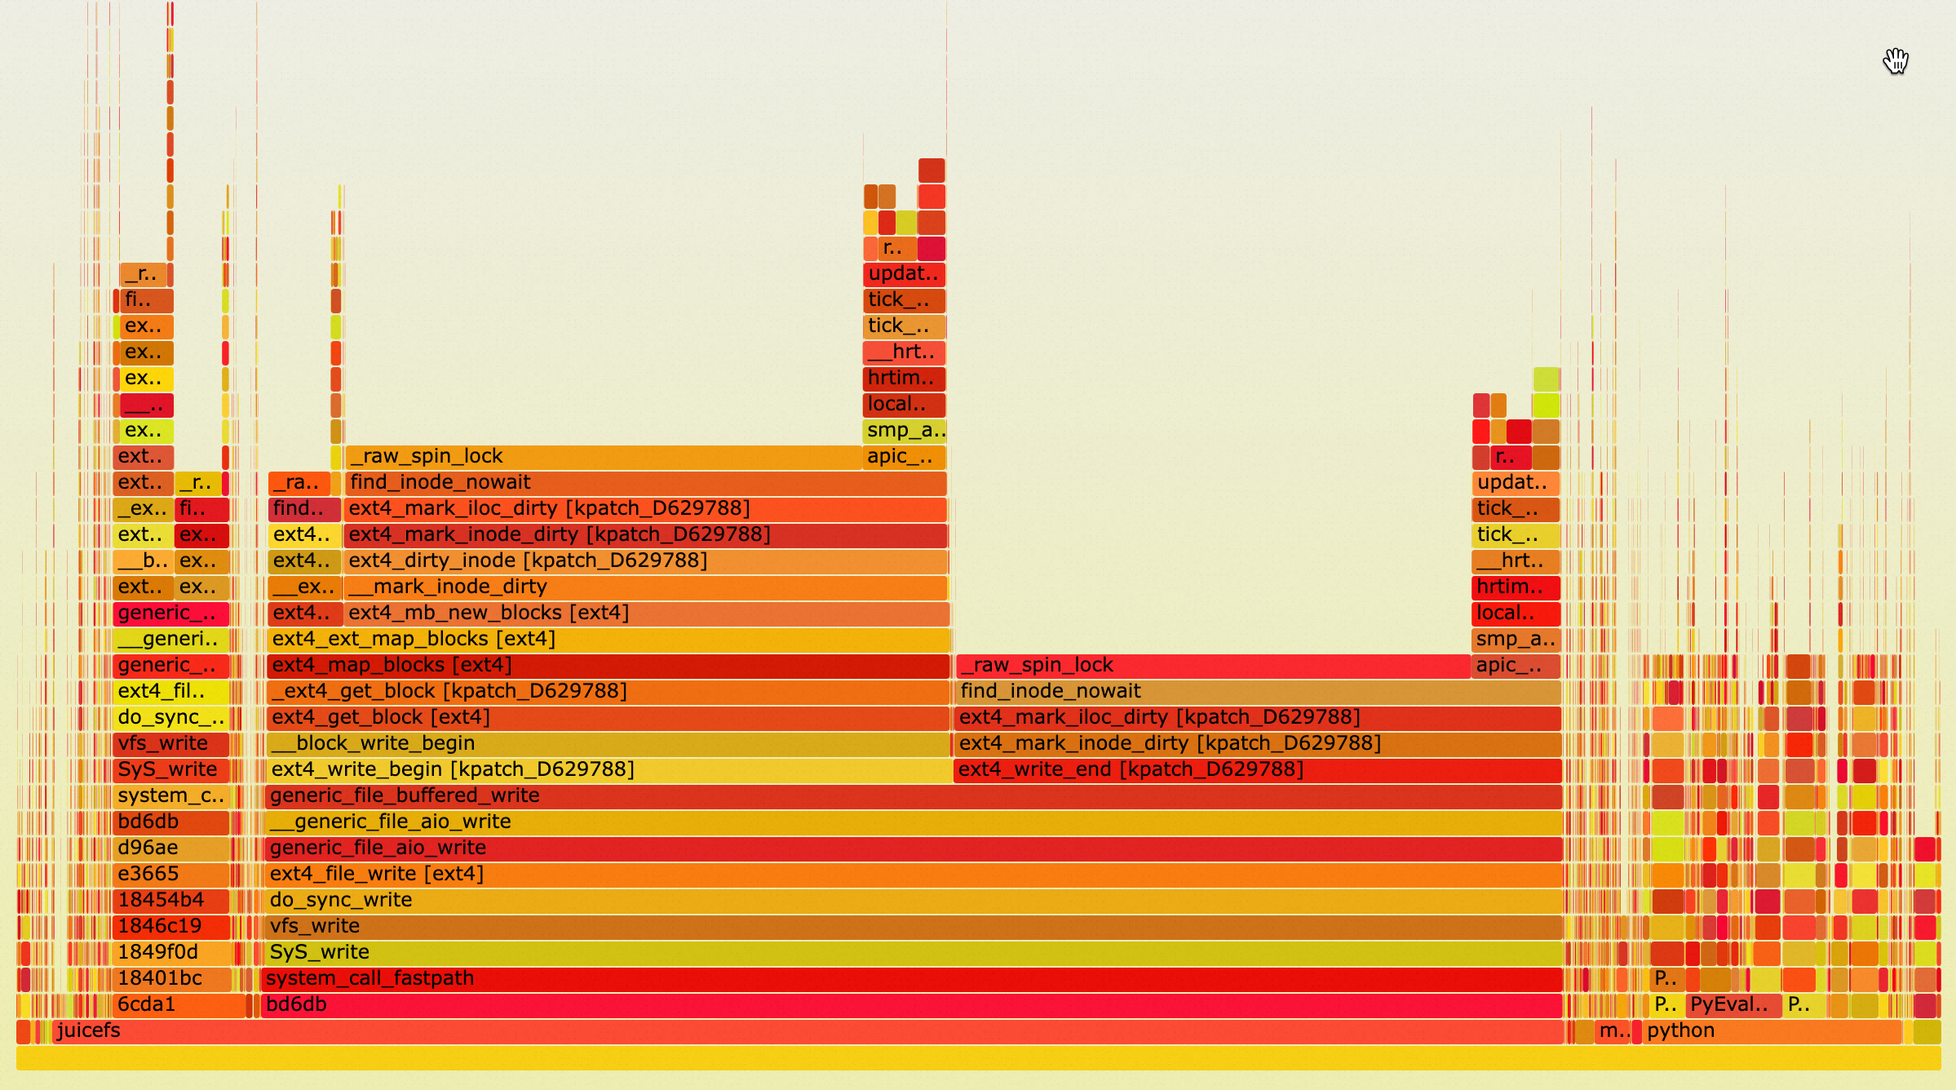Select the wide generic_file_aio_write frame
Image resolution: width=1956 pixels, height=1090 pixels.
[x=914, y=849]
